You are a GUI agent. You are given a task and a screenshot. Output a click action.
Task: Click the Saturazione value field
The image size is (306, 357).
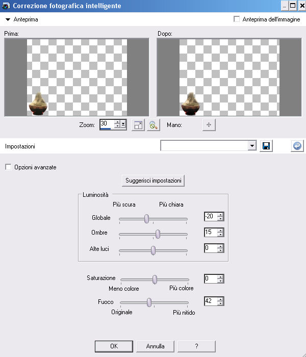pyautogui.click(x=211, y=278)
